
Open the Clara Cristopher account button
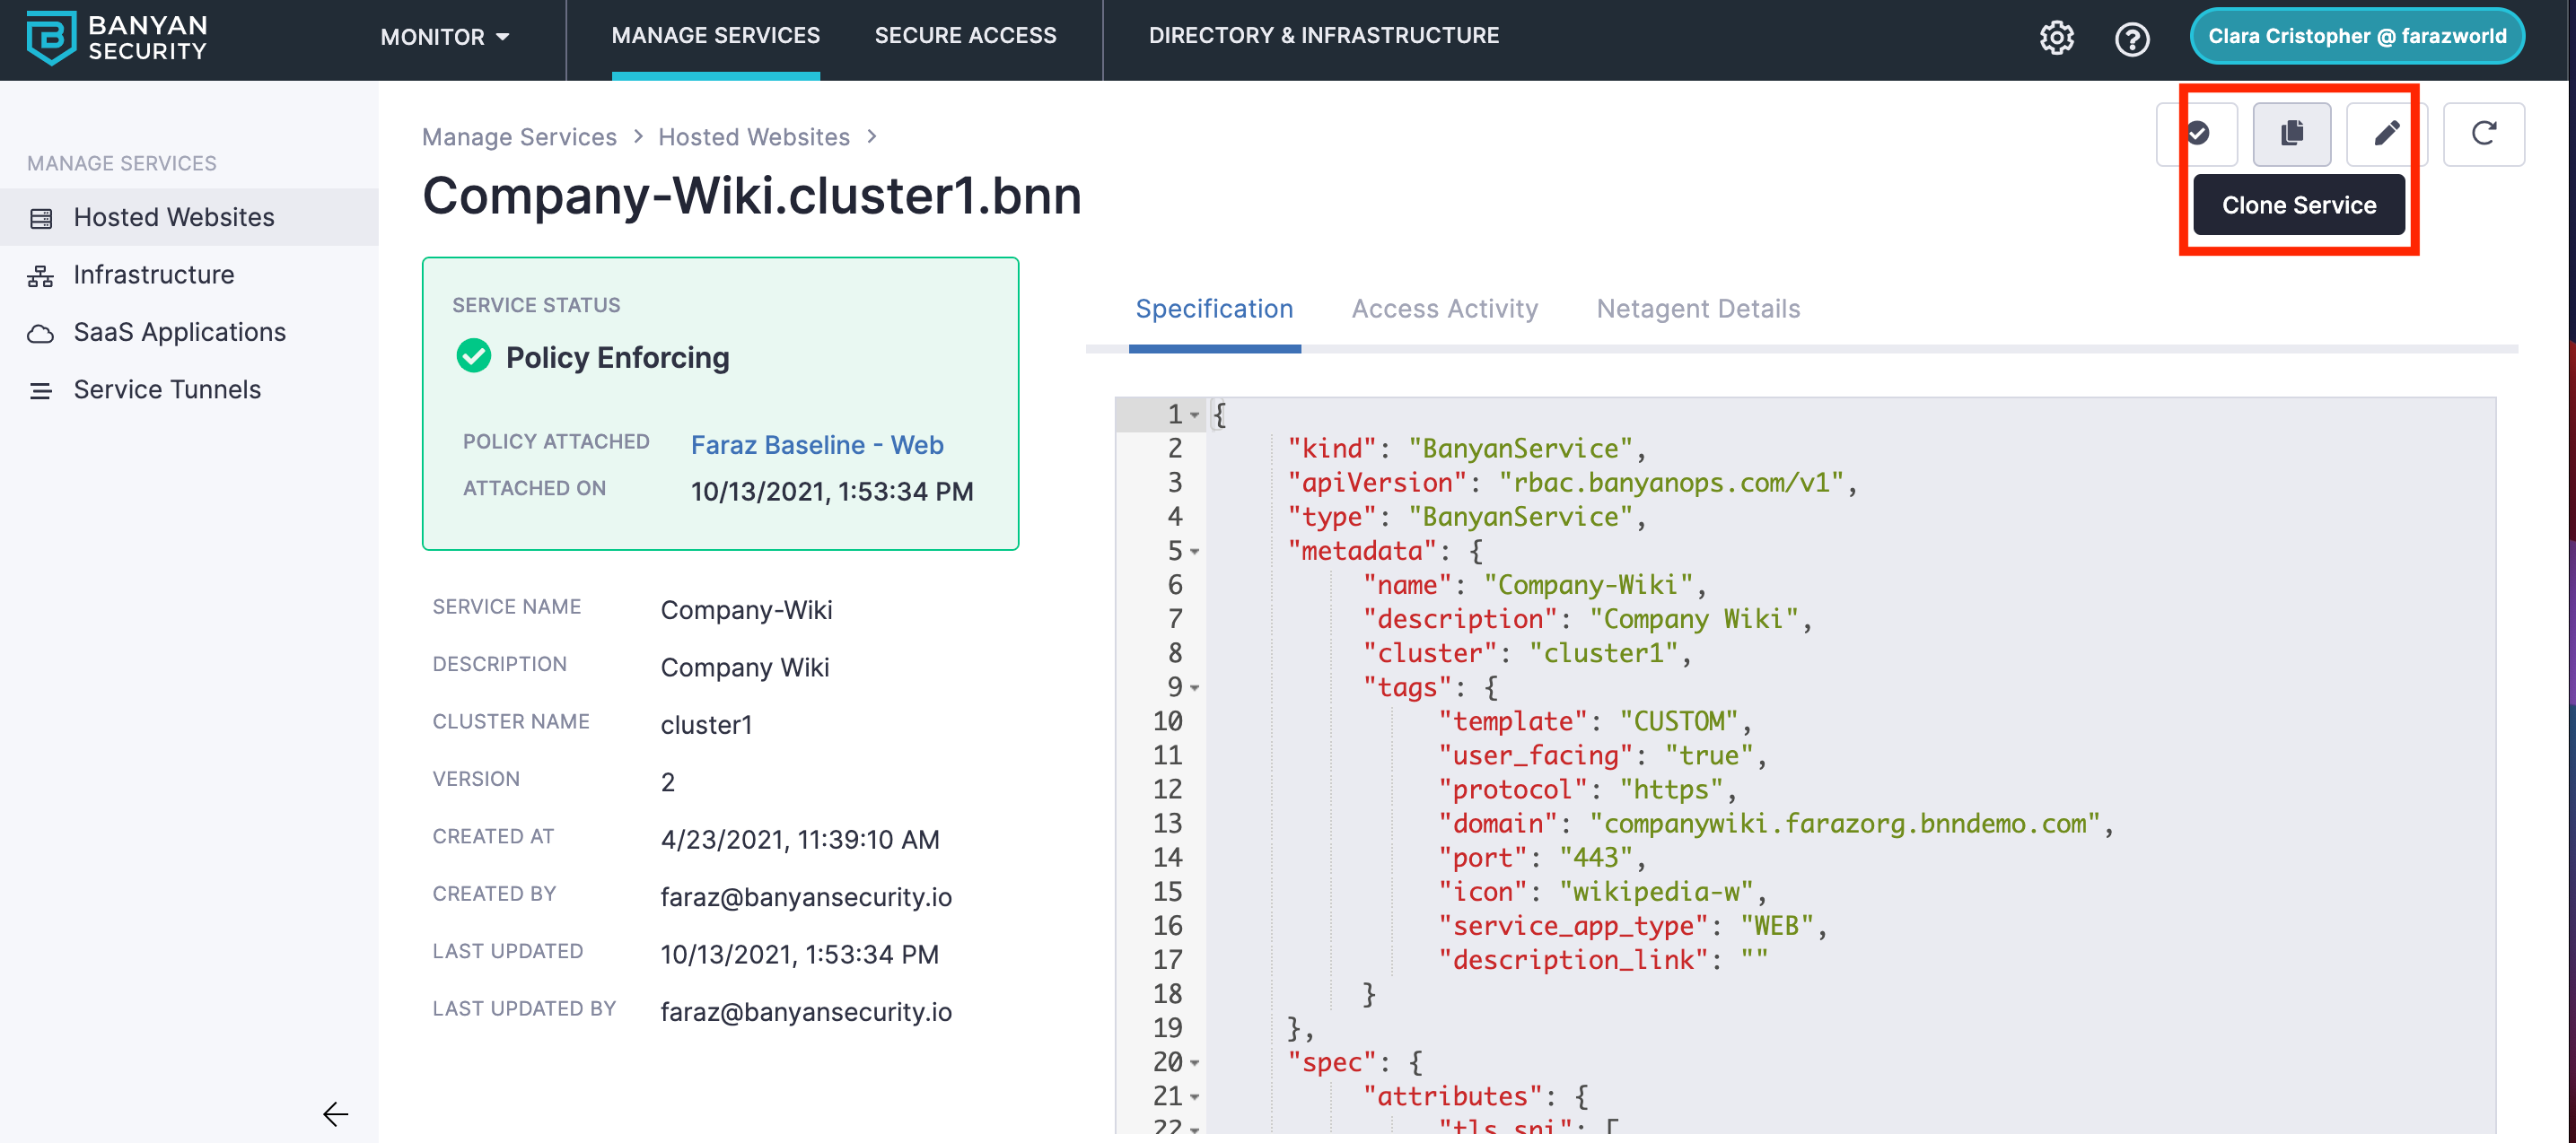pyautogui.click(x=2356, y=36)
